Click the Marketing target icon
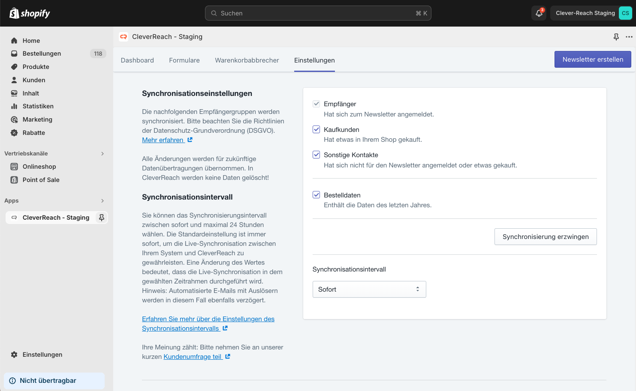Screen dimensions: 636x391 (x=14, y=119)
